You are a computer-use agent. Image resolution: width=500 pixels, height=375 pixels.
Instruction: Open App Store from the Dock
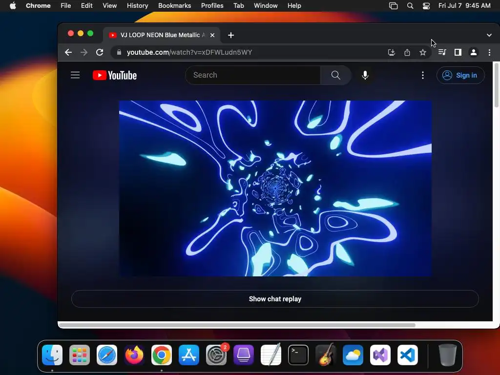click(189, 355)
